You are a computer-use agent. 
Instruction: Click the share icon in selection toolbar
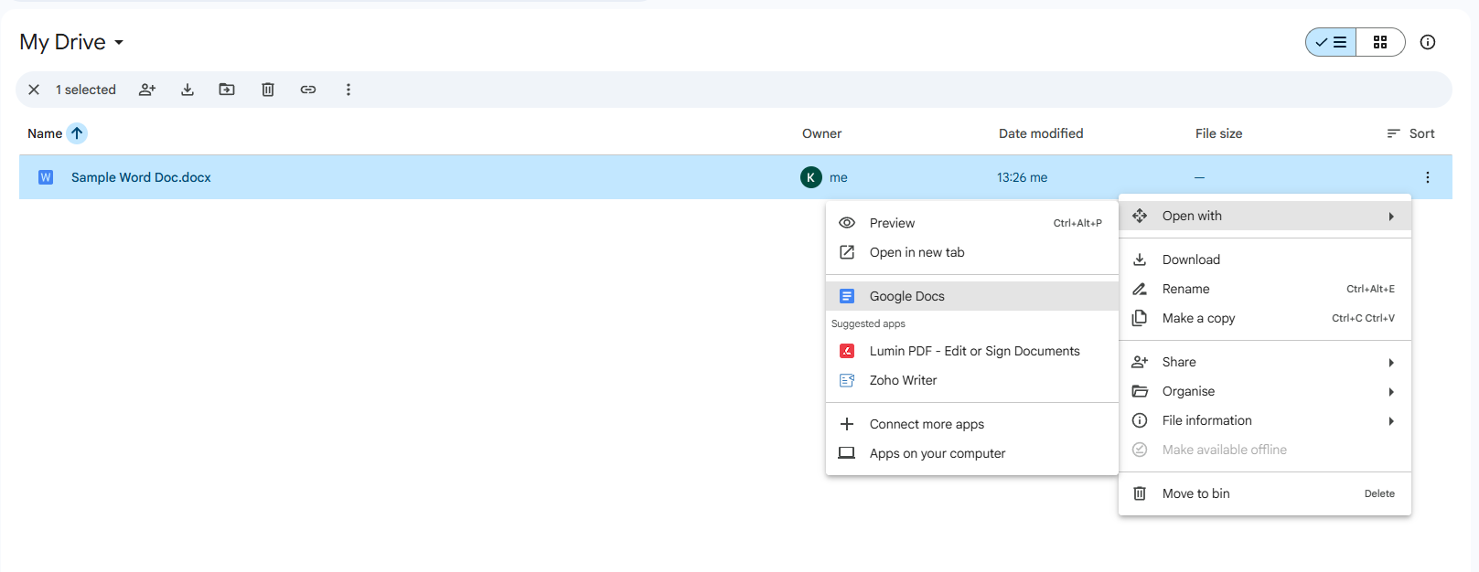tap(147, 90)
